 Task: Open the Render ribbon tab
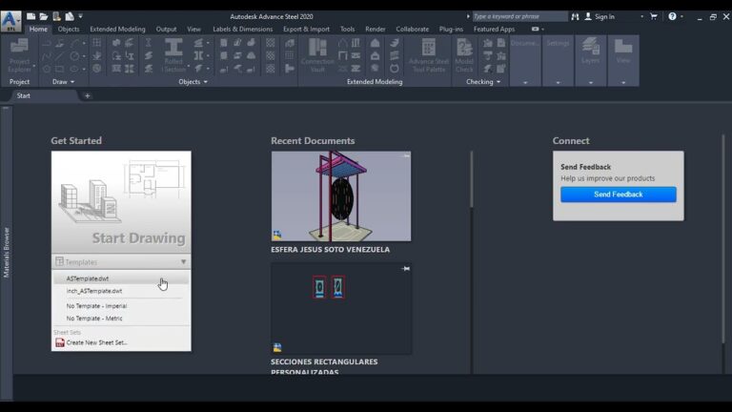376,29
